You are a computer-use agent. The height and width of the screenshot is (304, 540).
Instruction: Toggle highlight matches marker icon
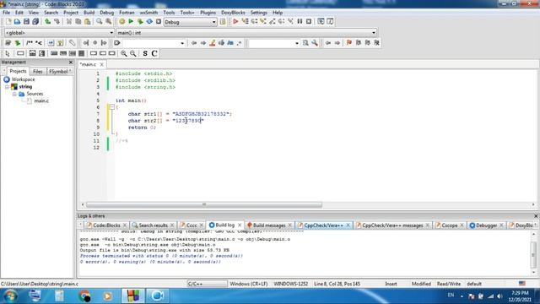[x=213, y=43]
